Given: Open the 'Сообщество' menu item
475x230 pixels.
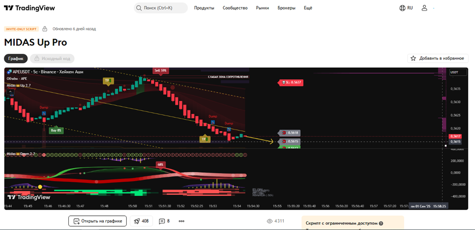Looking at the screenshot, I should click(x=235, y=8).
